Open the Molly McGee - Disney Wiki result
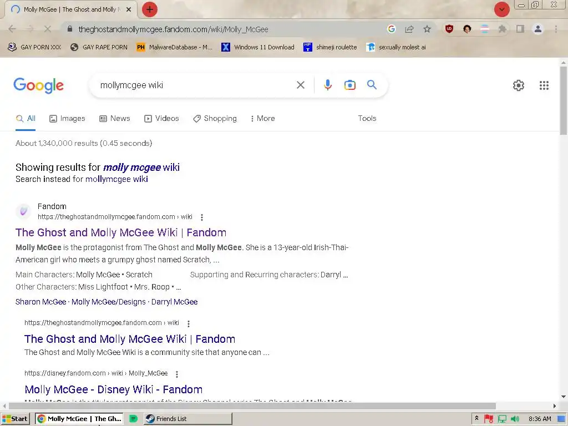The image size is (568, 426). tap(113, 389)
